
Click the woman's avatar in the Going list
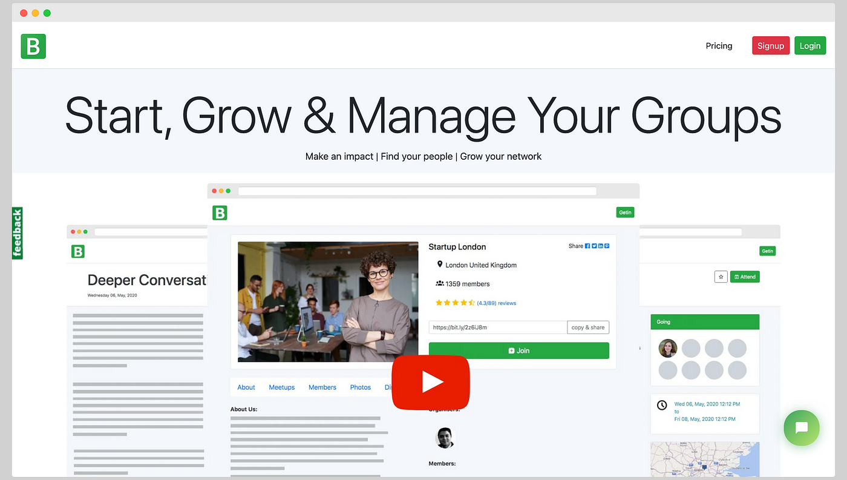tap(668, 348)
